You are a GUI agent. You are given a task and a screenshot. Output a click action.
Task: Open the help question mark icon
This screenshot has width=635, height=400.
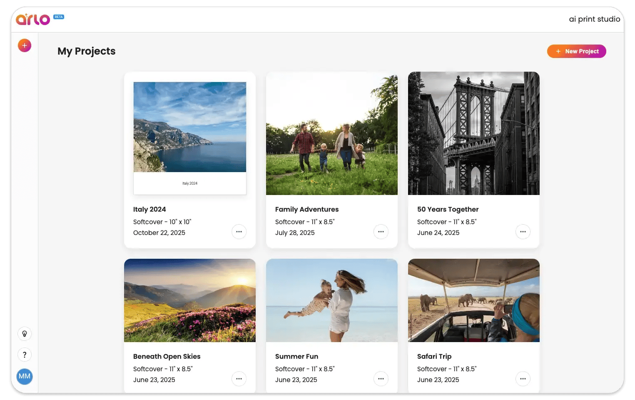tap(24, 355)
